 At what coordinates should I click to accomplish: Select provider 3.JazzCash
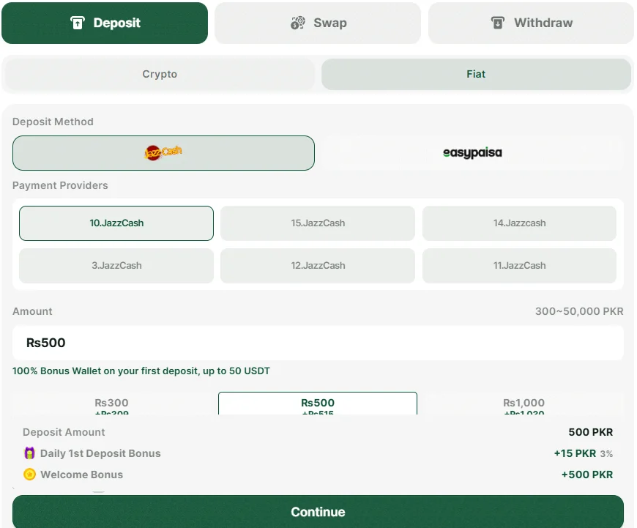(116, 265)
